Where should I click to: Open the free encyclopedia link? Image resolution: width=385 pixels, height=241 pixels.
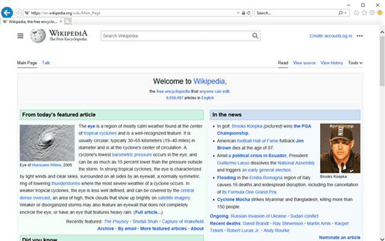click(173, 92)
